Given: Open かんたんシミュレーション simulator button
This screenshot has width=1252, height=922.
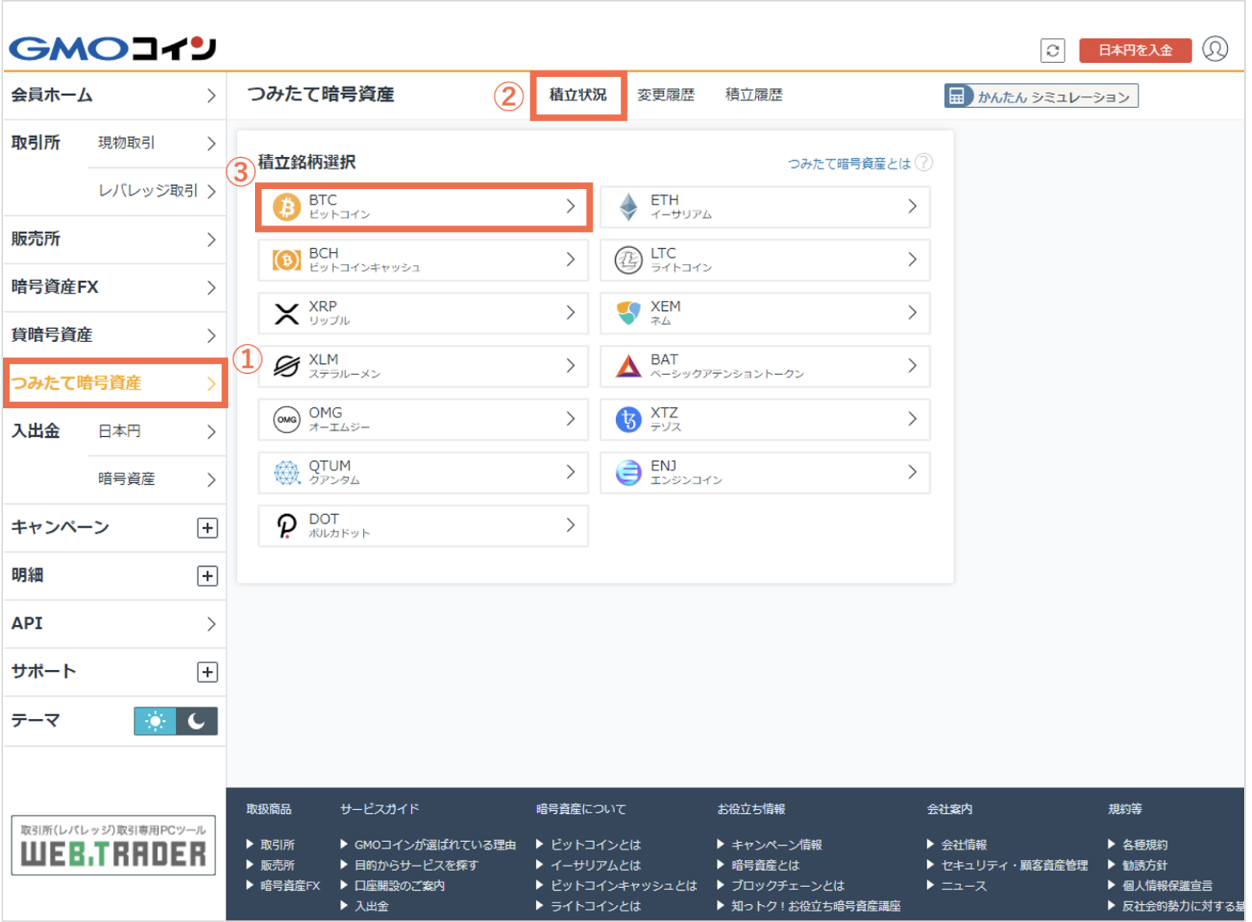Looking at the screenshot, I should pyautogui.click(x=1040, y=96).
